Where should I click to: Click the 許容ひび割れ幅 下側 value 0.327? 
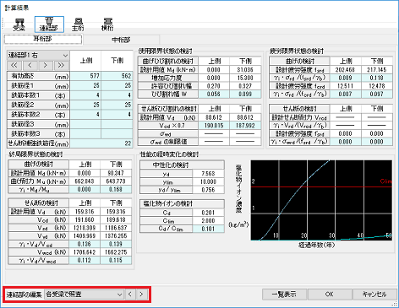point(245,86)
